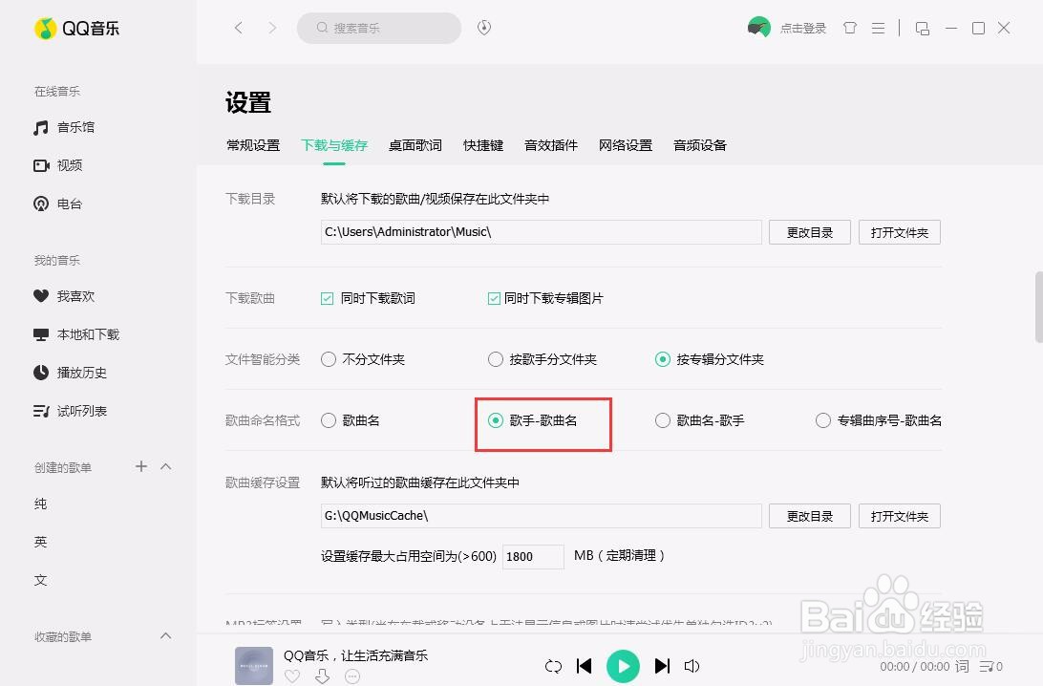Click the download icon in the player bar
This screenshot has height=686, width=1043.
coord(322,675)
